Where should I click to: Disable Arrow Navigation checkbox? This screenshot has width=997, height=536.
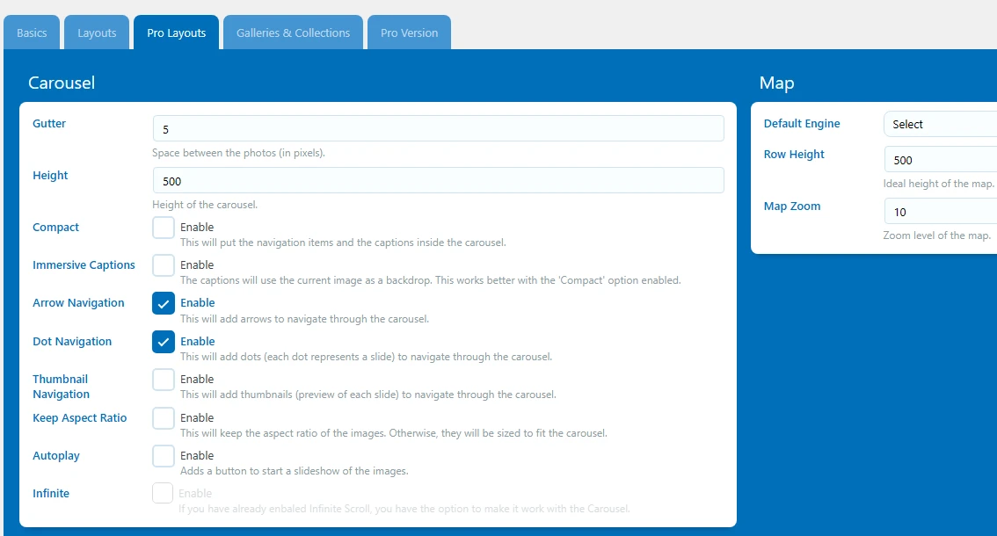pyautogui.click(x=164, y=303)
